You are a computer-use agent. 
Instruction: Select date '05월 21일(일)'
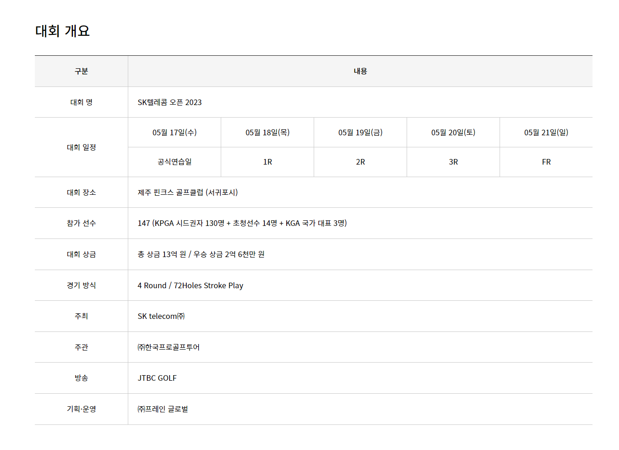tap(547, 132)
